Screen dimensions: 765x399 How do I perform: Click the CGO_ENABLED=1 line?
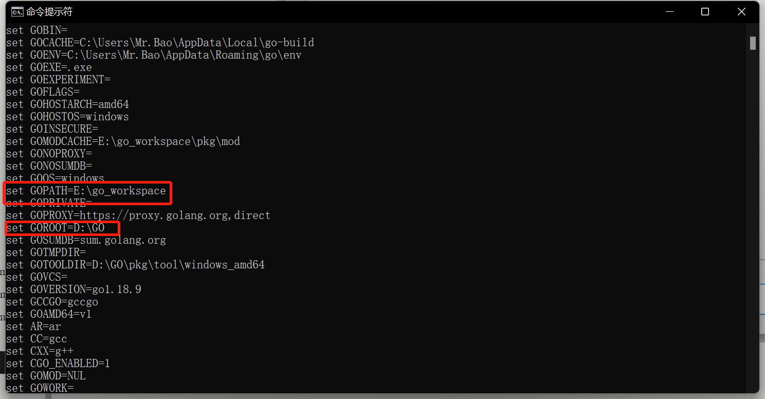click(58, 364)
